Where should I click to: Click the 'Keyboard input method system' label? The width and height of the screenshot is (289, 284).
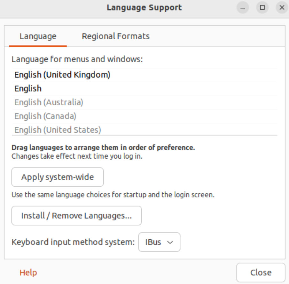(x=73, y=242)
